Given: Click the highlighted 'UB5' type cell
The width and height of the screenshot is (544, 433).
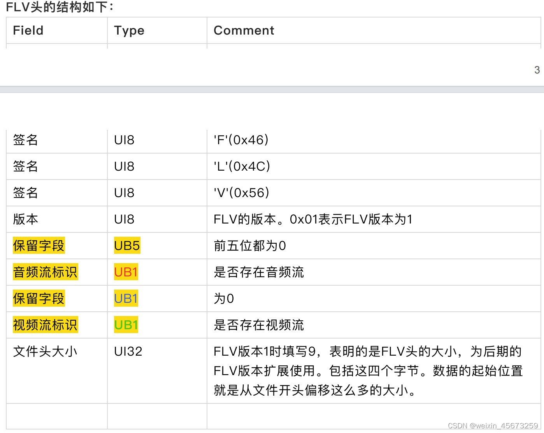Looking at the screenshot, I should 127,246.
